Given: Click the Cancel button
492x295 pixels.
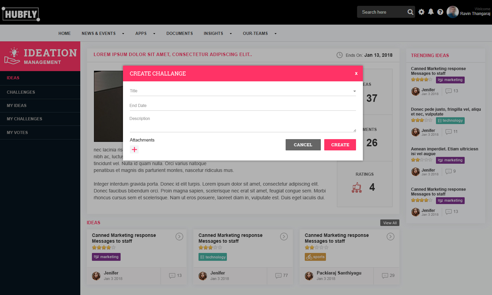Looking at the screenshot, I should (303, 145).
